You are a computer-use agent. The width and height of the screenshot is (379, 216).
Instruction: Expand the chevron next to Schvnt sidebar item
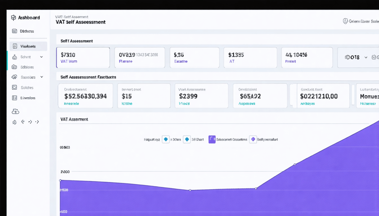pyautogui.click(x=41, y=57)
